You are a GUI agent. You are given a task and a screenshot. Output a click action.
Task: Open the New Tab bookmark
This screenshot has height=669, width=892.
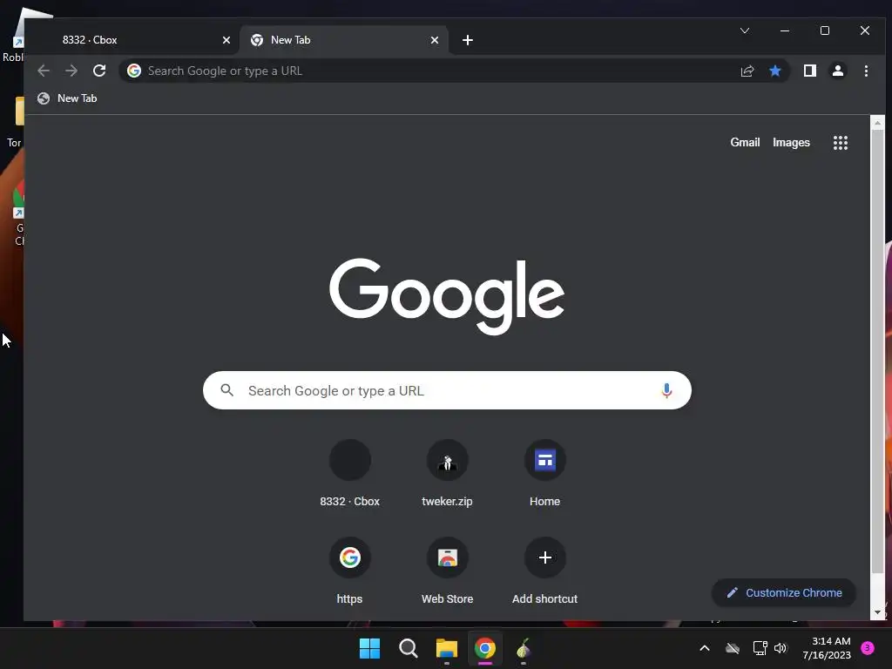pos(67,98)
